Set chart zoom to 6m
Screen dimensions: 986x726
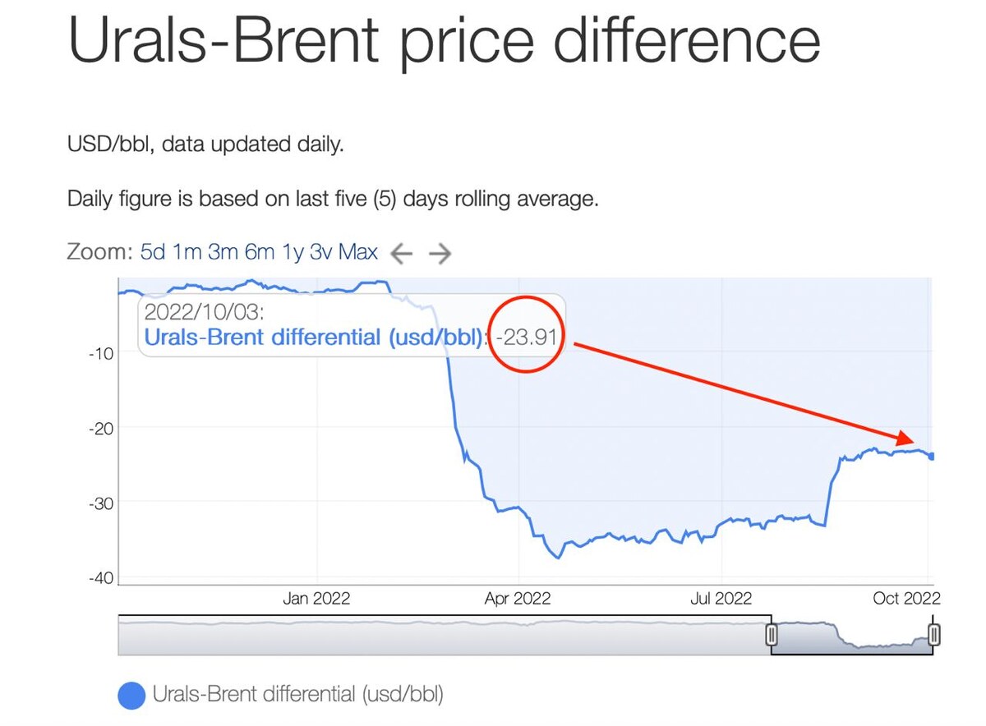[x=259, y=252]
